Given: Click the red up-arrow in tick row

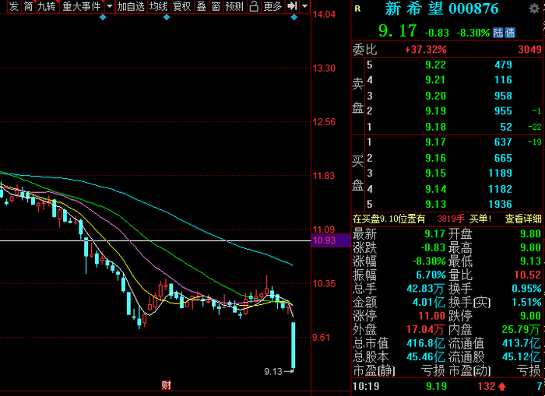Looking at the screenshot, I should pyautogui.click(x=502, y=386).
